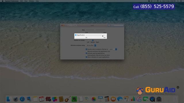Click volume icon in menu bar

click(152, 1)
